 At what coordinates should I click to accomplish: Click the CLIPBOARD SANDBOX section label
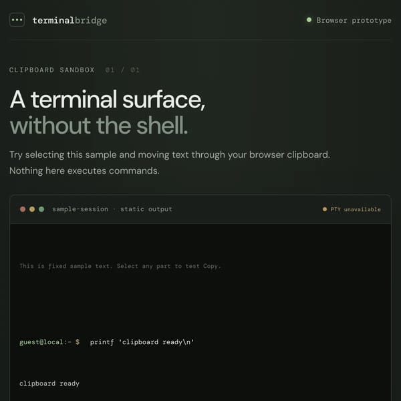point(52,70)
